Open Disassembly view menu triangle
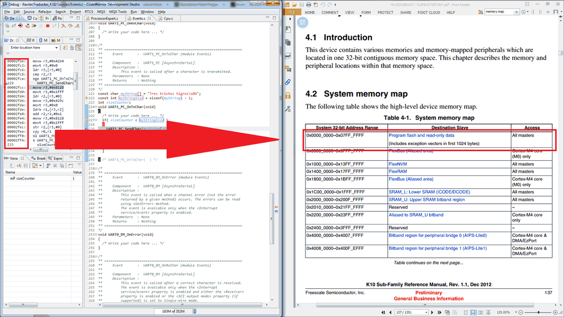Image resolution: width=564 pixels, height=317 pixels. point(8,53)
